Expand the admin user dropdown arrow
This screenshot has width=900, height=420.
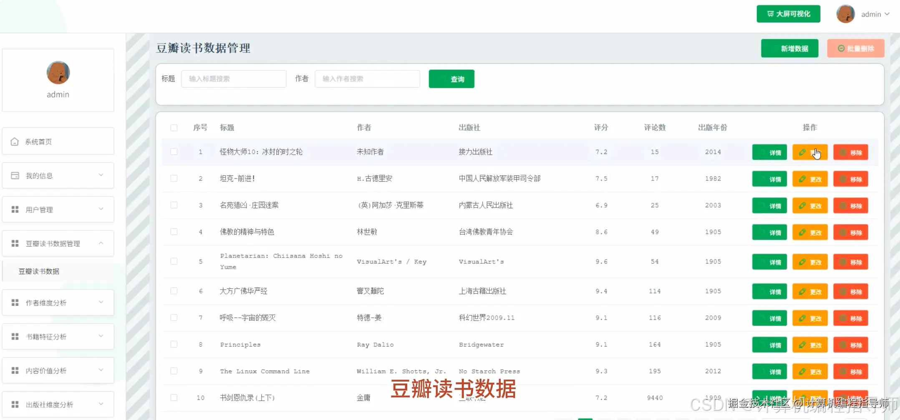[887, 14]
